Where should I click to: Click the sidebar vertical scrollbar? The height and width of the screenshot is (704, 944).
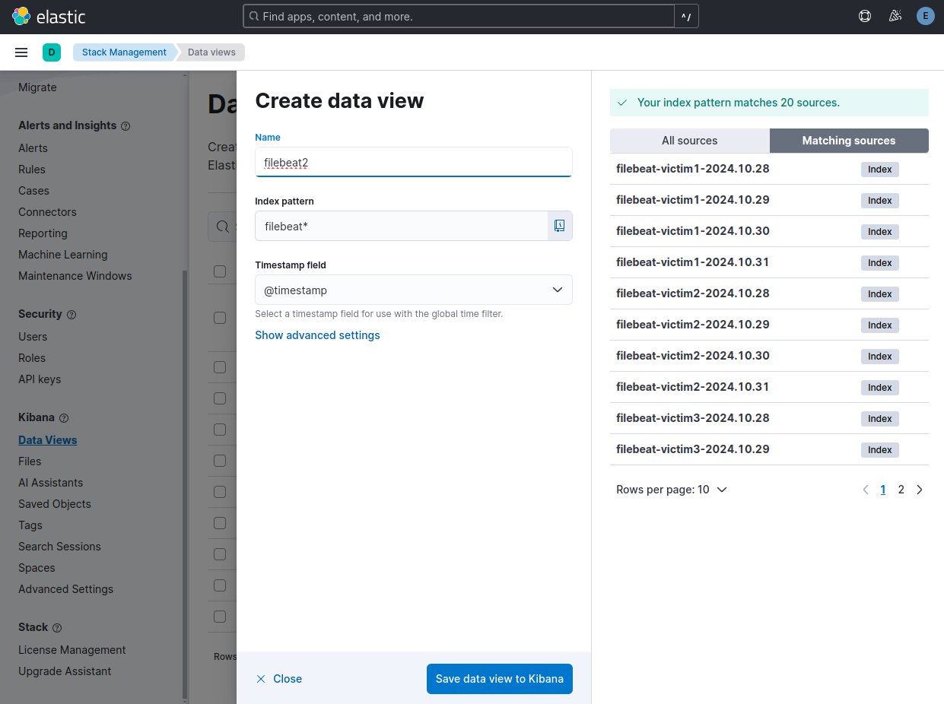click(184, 484)
